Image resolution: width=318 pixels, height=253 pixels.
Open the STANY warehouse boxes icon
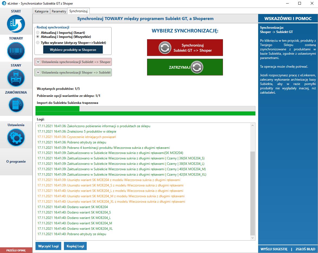click(16, 78)
